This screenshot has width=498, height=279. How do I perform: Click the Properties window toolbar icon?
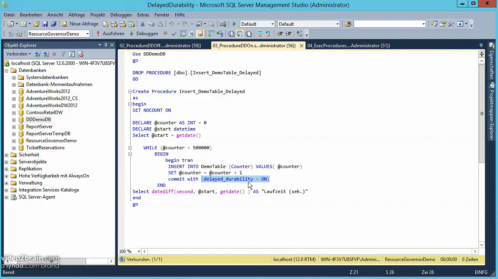(x=443, y=24)
